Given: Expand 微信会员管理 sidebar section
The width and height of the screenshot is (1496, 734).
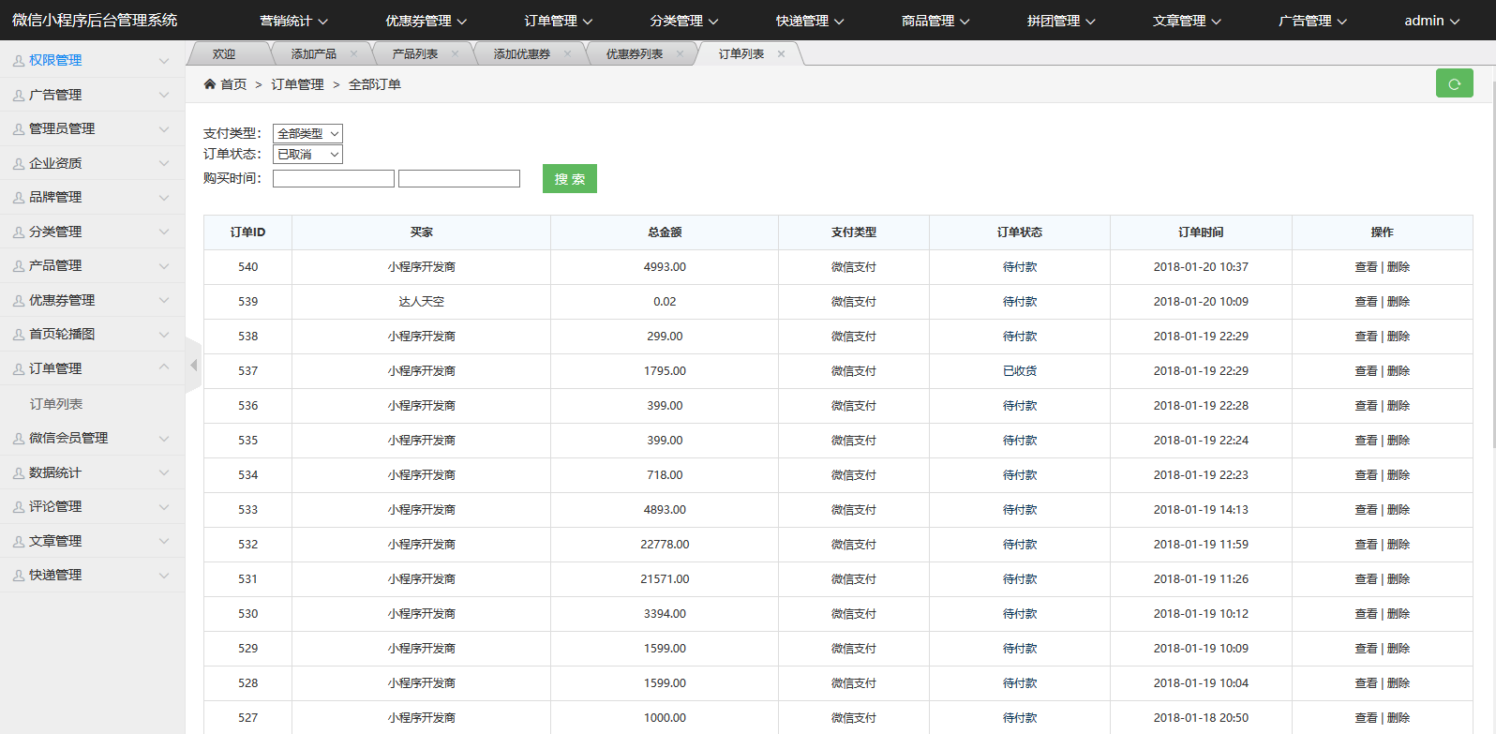Looking at the screenshot, I should tap(92, 438).
